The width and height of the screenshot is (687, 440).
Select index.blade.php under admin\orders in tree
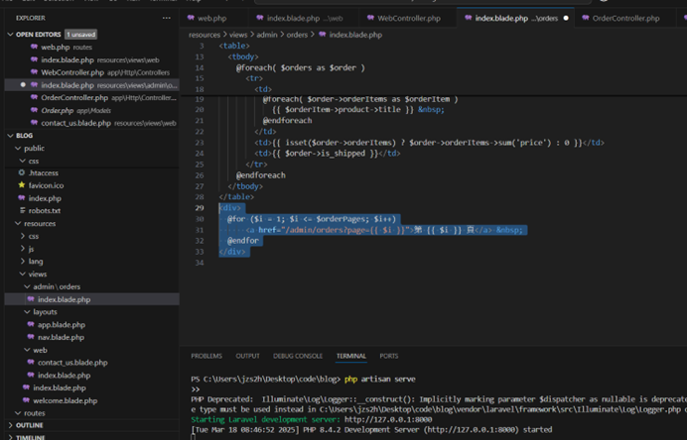(91, 299)
